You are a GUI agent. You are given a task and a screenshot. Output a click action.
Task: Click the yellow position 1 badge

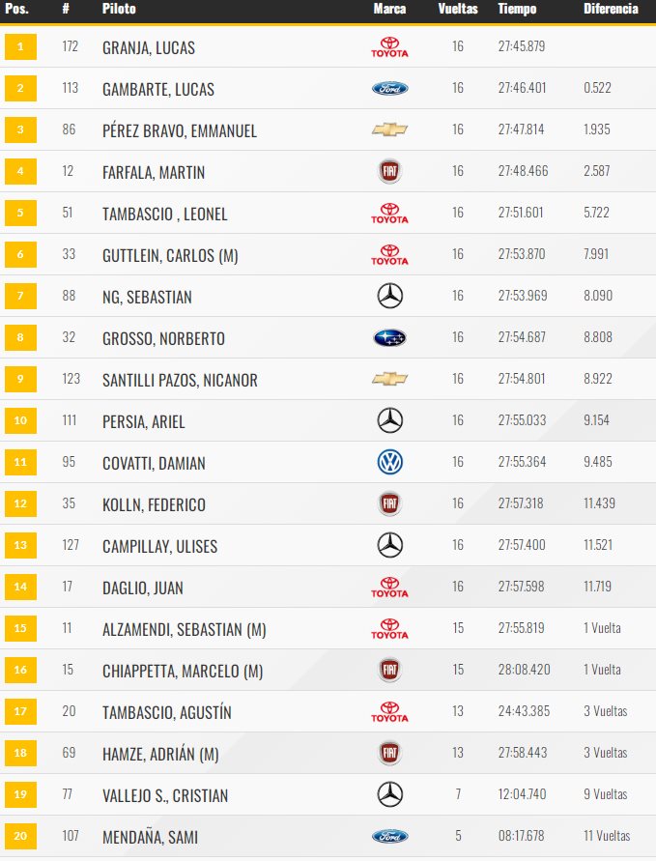(20, 46)
